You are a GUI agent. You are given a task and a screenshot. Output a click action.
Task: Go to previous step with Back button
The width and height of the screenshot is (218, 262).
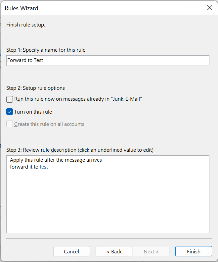114,251
